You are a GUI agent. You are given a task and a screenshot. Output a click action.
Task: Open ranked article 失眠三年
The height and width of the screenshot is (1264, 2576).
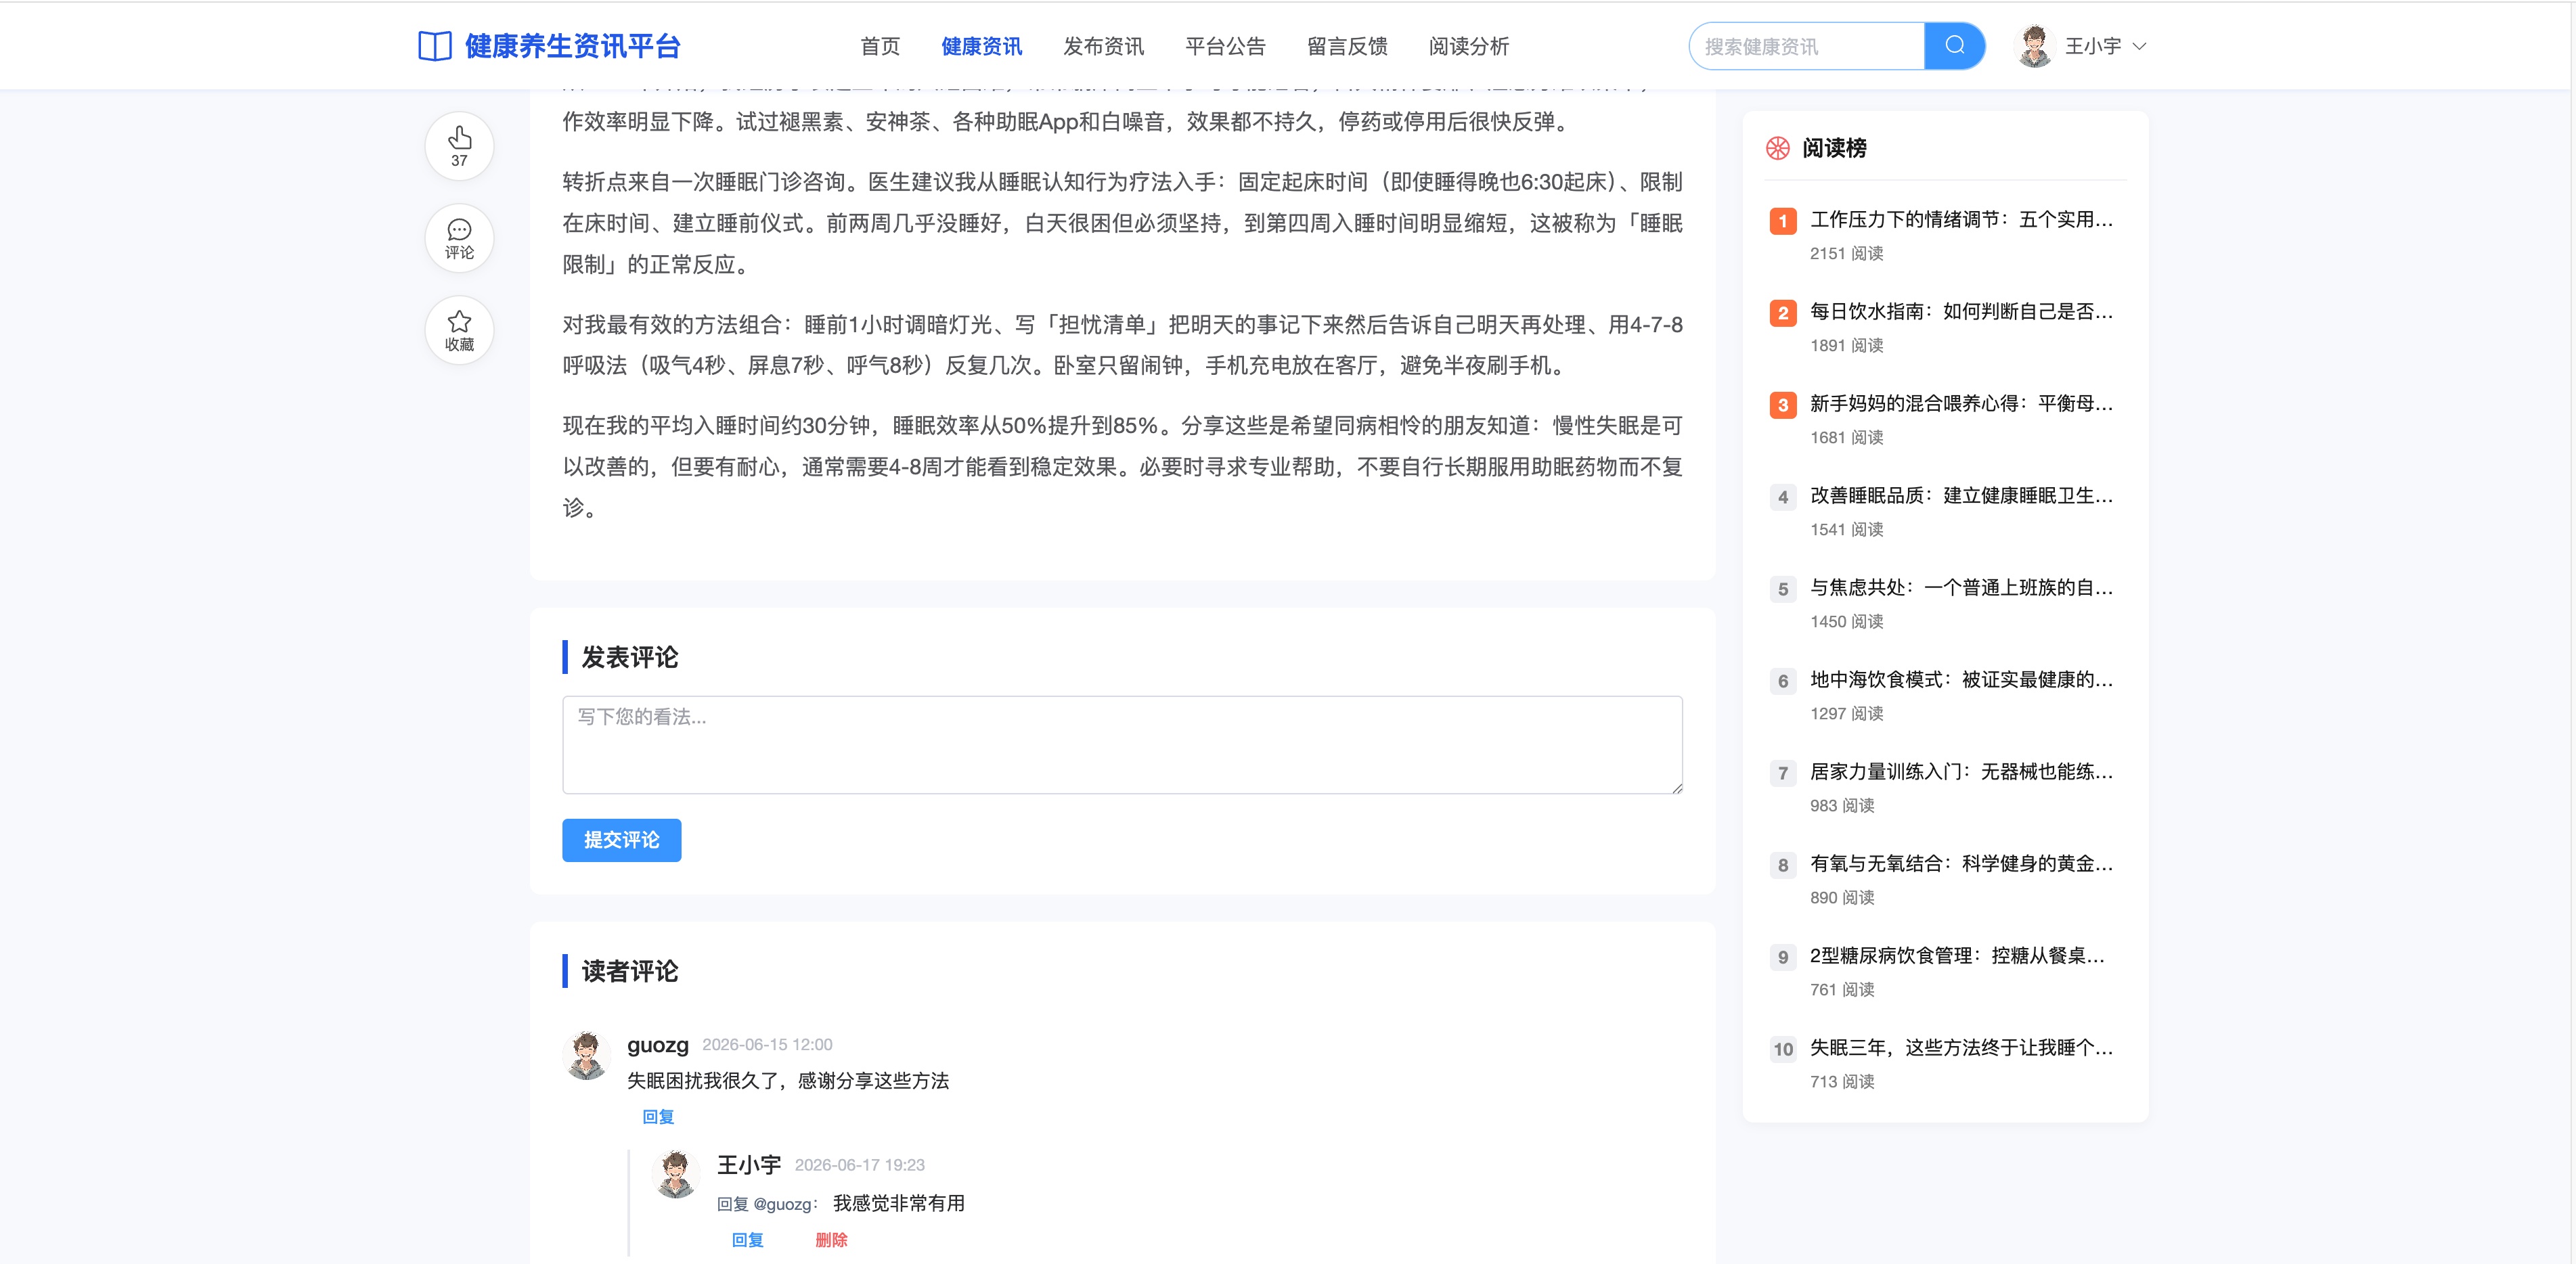(x=1961, y=1048)
